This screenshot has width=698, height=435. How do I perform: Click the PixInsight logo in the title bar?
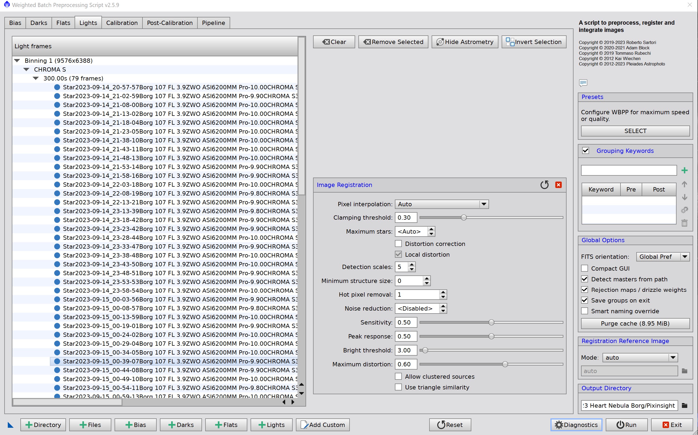click(x=7, y=5)
